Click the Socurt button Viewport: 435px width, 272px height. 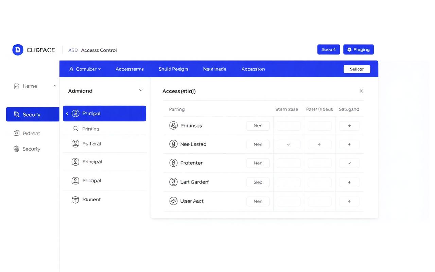pyautogui.click(x=329, y=50)
